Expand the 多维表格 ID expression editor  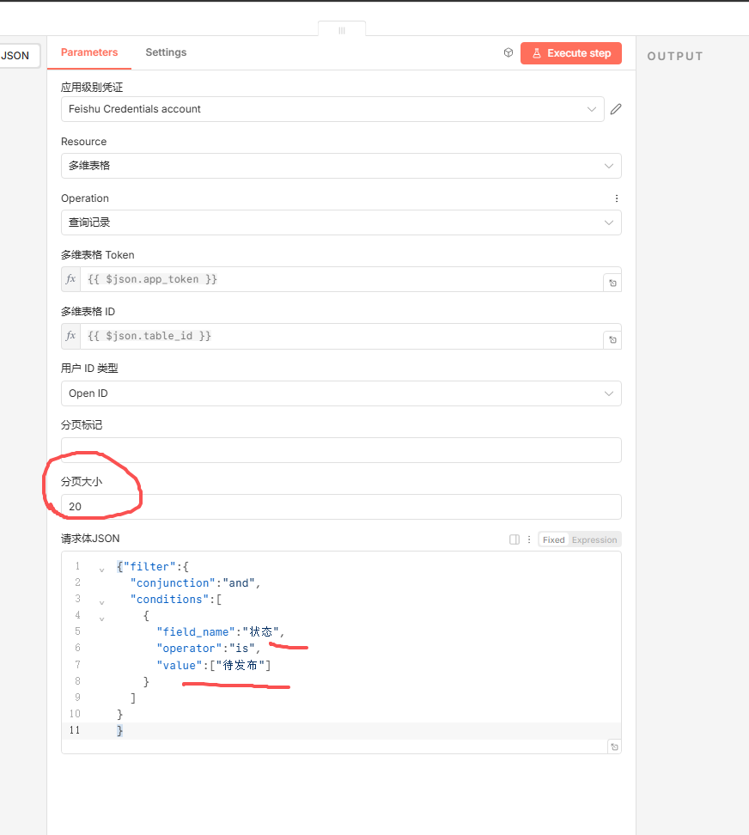point(612,339)
